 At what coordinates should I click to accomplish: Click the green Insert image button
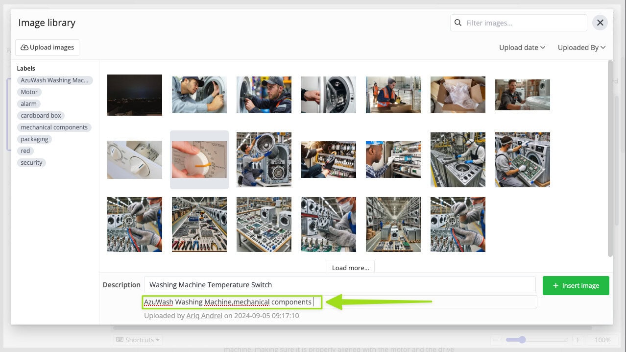(x=576, y=285)
